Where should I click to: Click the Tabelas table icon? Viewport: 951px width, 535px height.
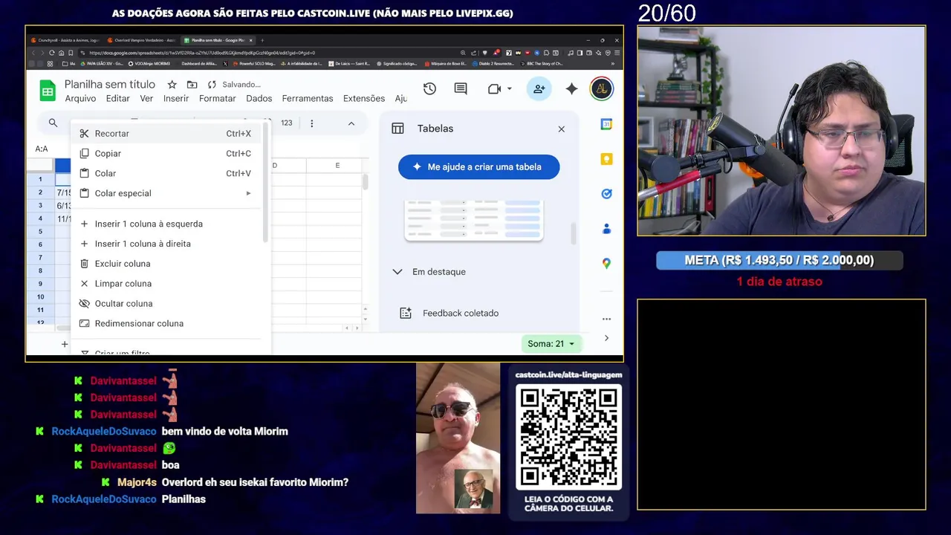coord(397,129)
